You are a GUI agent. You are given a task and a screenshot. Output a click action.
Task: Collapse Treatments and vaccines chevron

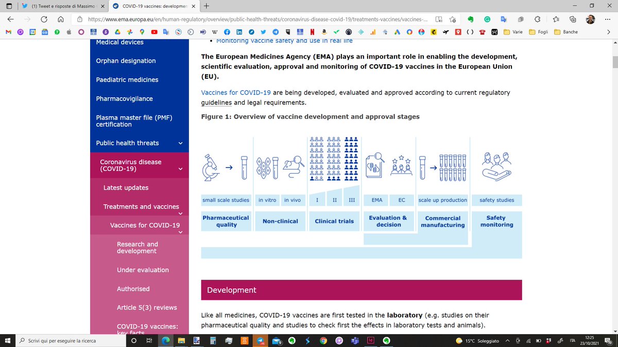(180, 213)
